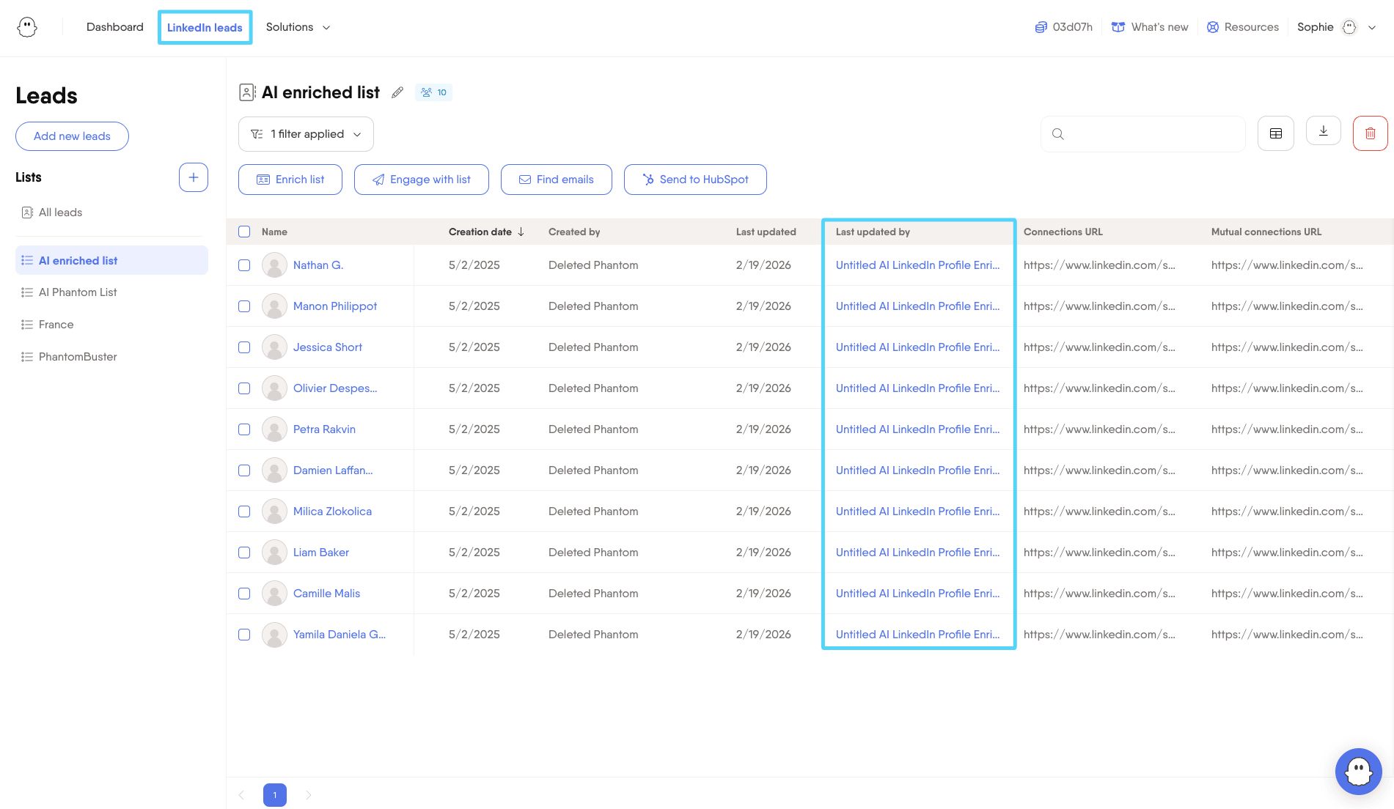The height and width of the screenshot is (809, 1394).
Task: Toggle the select-all header checkbox
Action: [244, 232]
